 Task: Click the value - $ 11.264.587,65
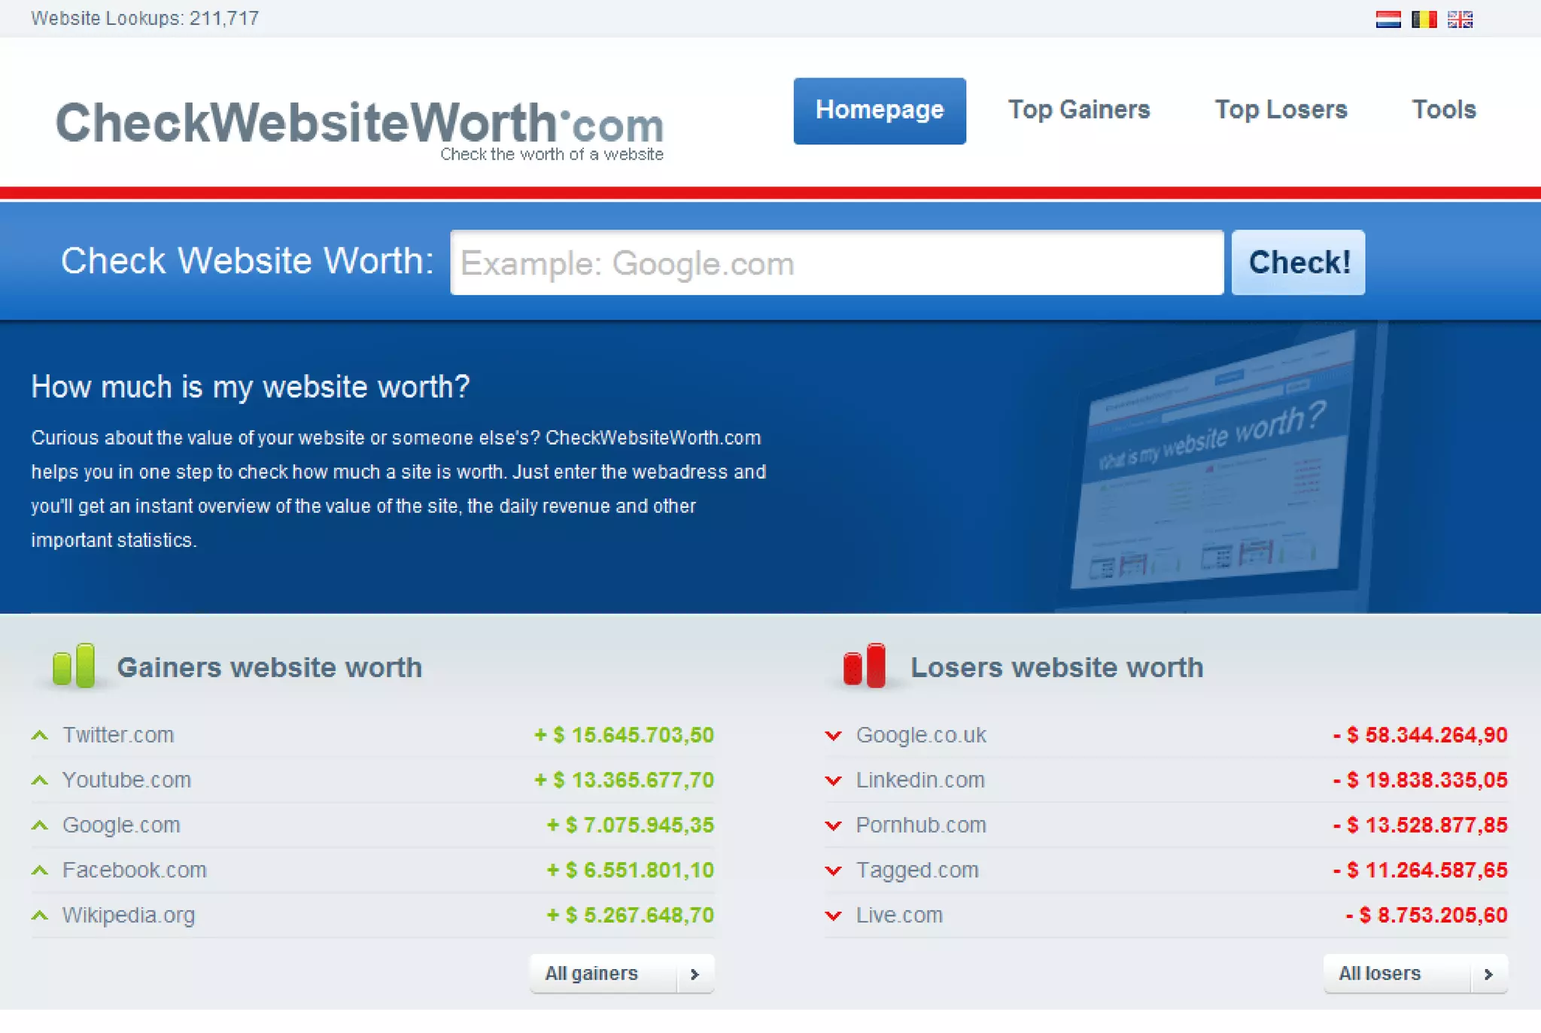pyautogui.click(x=1420, y=870)
